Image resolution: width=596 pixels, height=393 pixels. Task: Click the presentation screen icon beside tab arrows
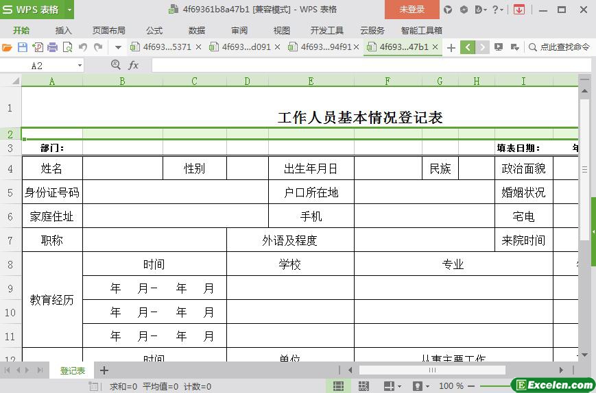click(x=499, y=47)
